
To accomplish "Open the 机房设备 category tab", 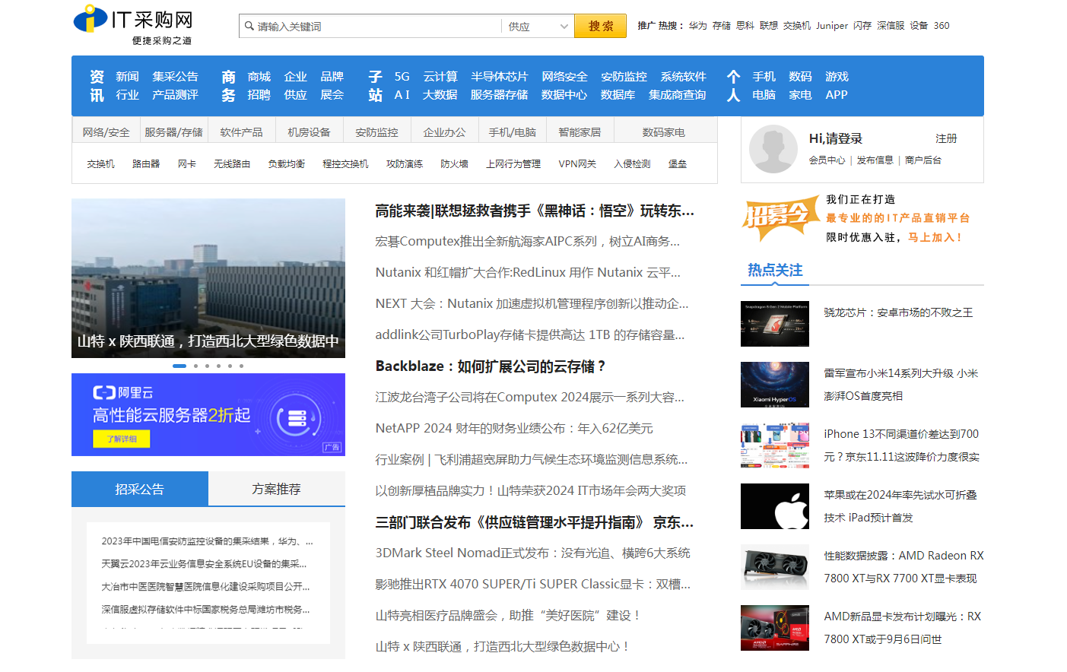I will point(309,132).
